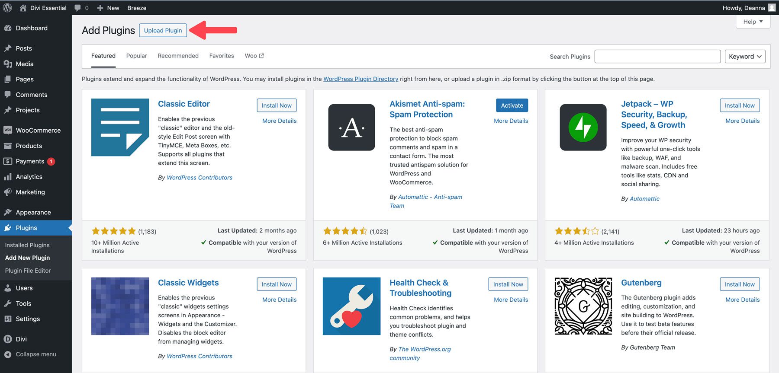779x373 pixels.
Task: Switch to the Favorites tab
Action: (222, 56)
